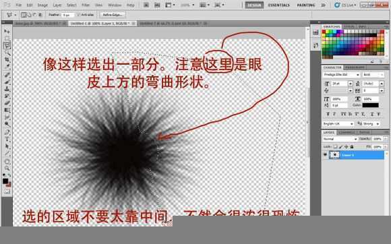Pick the first red swatch in Swatches

pos(324,32)
